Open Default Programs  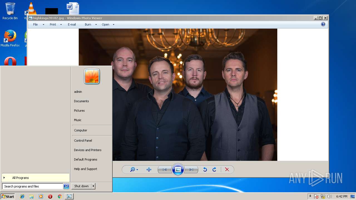[x=86, y=159]
